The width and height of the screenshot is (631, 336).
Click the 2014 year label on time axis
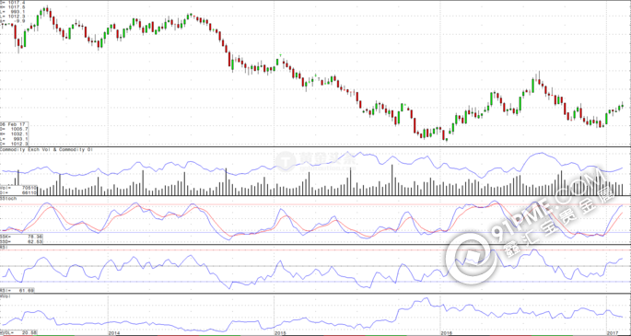tap(114, 333)
